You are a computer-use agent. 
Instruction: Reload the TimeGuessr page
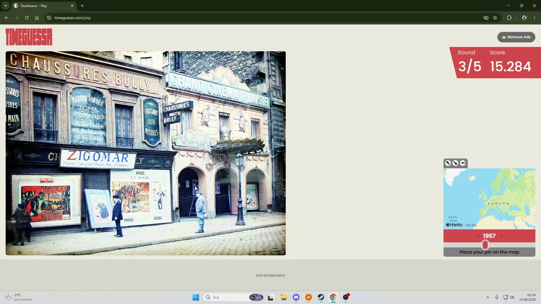point(27,18)
